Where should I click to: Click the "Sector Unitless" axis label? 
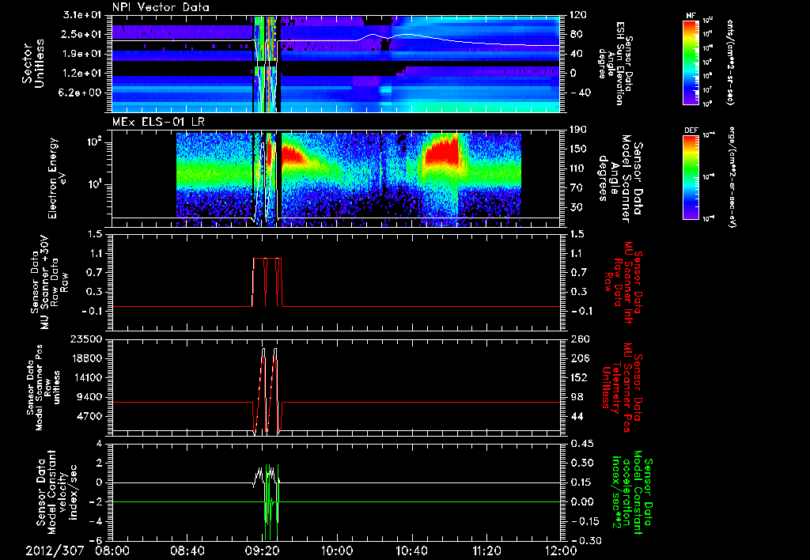(33, 63)
